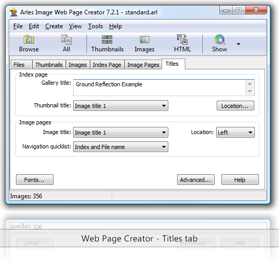Open the Help menu
Viewport: 279px width, 263px height.
pos(115,26)
